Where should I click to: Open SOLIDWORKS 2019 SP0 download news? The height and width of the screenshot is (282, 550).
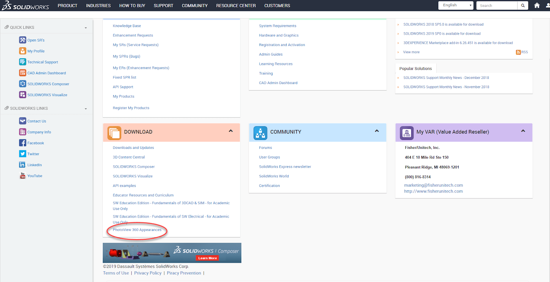pos(442,34)
